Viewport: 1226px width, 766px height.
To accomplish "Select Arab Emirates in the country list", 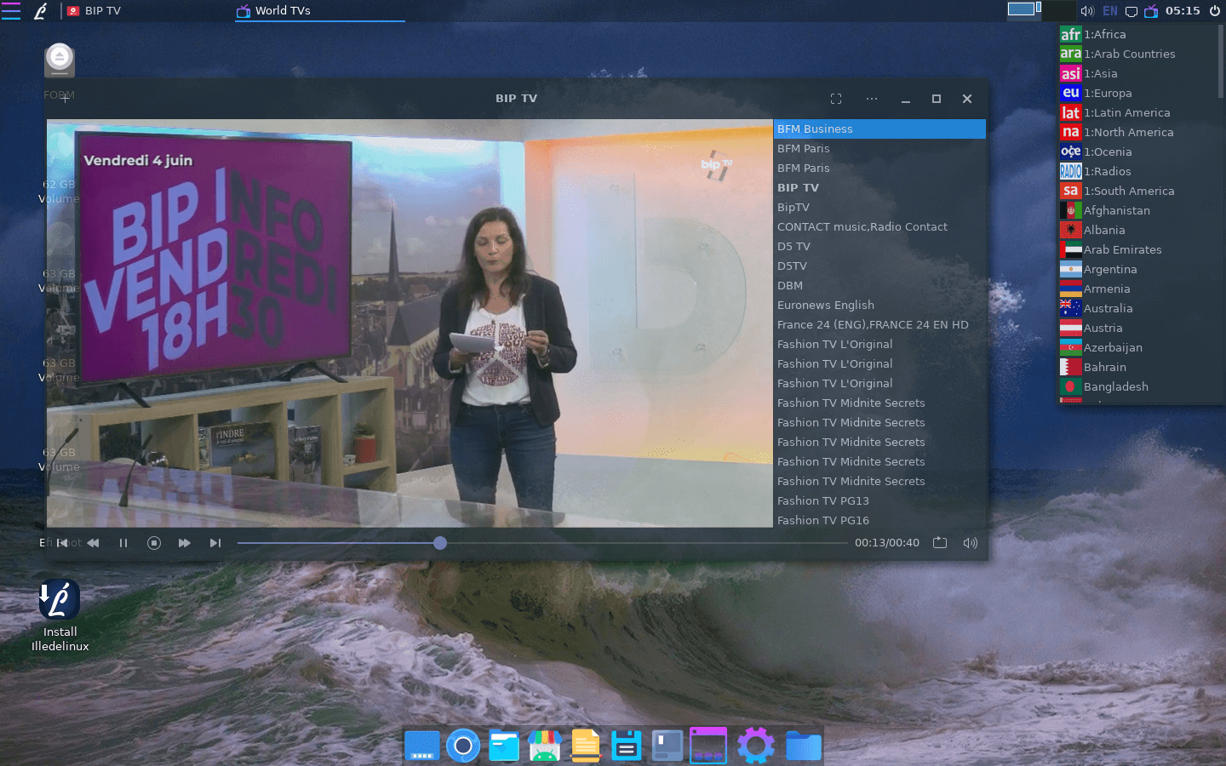I will click(x=1138, y=249).
